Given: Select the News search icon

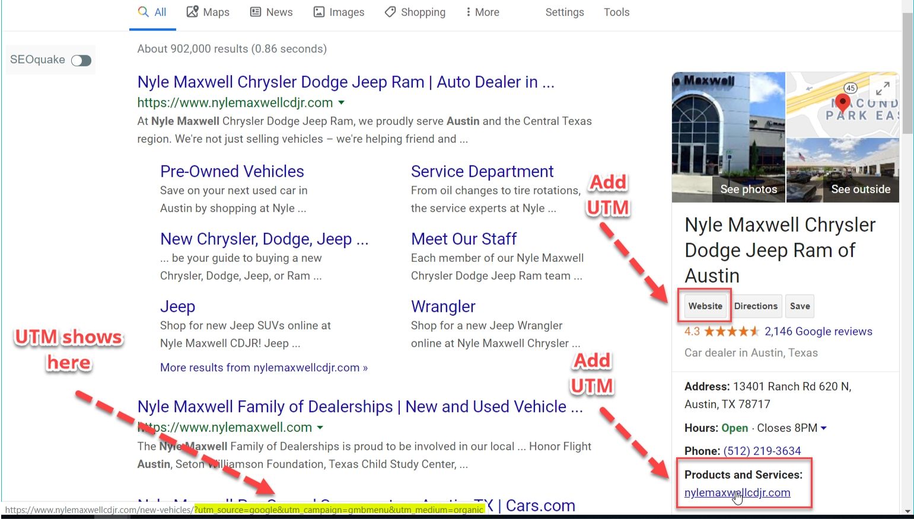Looking at the screenshot, I should point(256,11).
